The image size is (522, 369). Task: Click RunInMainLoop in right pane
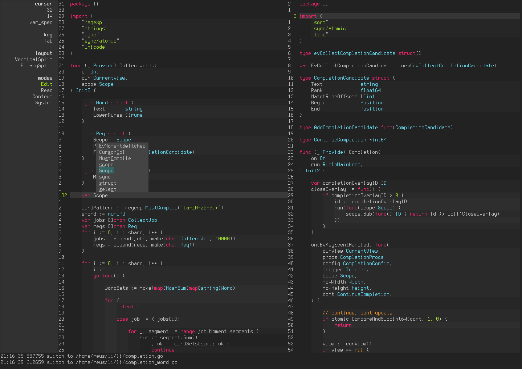point(341,164)
